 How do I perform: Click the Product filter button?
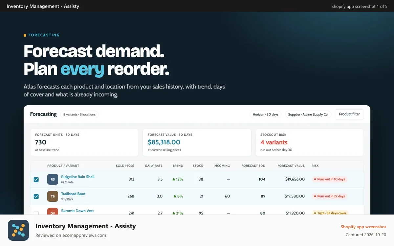[x=349, y=114]
